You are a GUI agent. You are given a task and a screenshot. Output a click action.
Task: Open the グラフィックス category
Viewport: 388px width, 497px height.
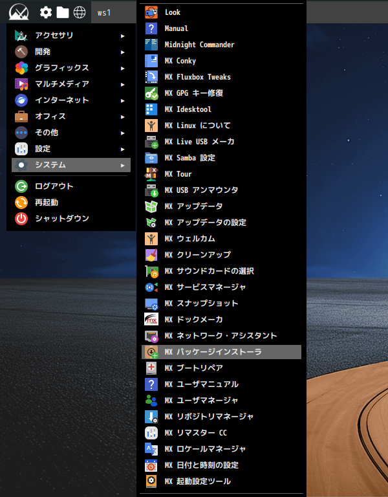coord(71,68)
